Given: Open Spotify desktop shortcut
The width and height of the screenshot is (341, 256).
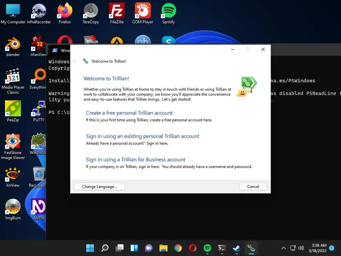Looking at the screenshot, I should [169, 13].
